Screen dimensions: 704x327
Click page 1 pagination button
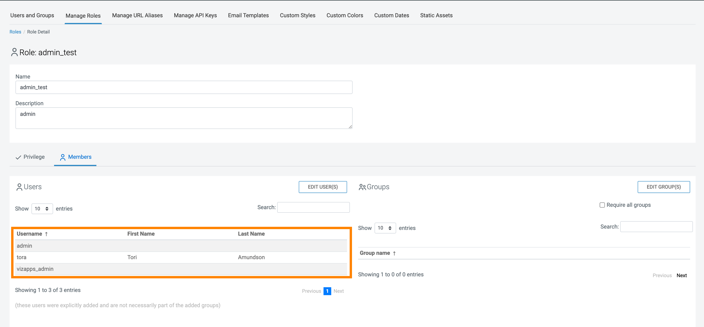pos(327,291)
